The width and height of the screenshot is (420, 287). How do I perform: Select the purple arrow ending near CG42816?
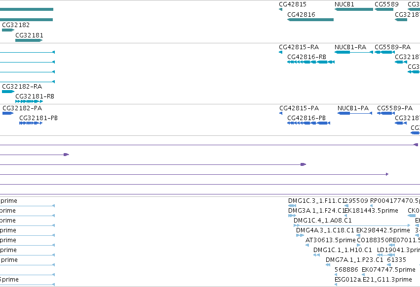303,164
